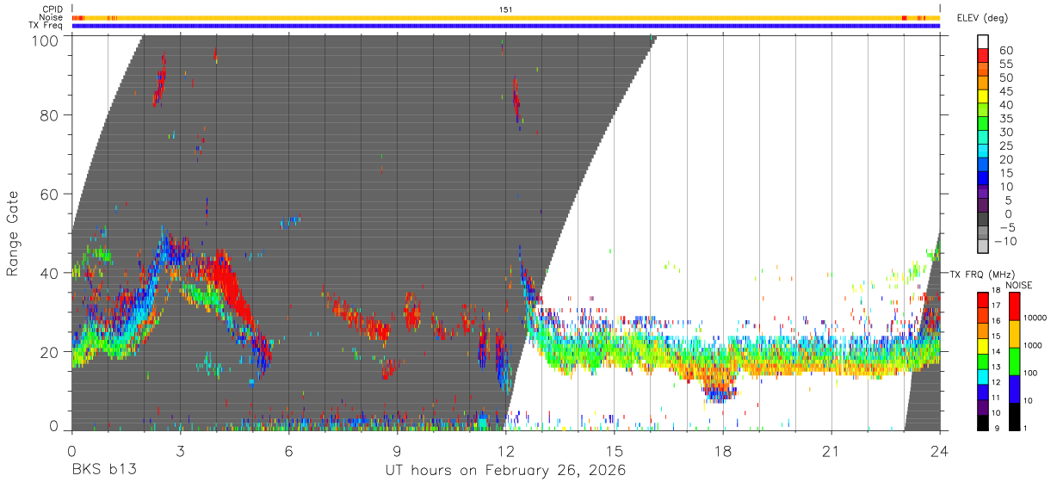Click the yellow Noise status bar

pos(506,17)
